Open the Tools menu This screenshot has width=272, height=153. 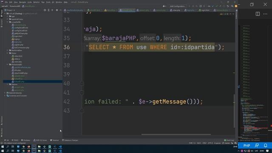point(48,2)
